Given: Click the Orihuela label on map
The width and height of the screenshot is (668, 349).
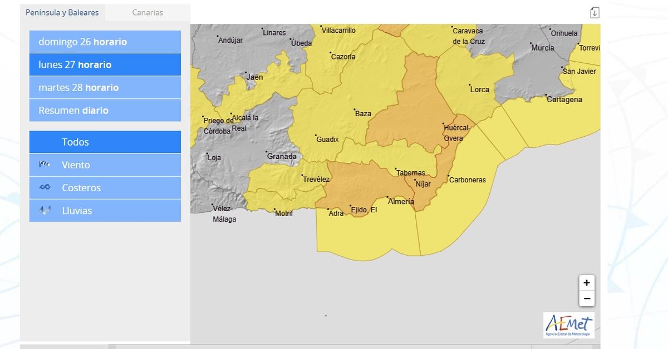Looking at the screenshot, I should click(564, 33).
